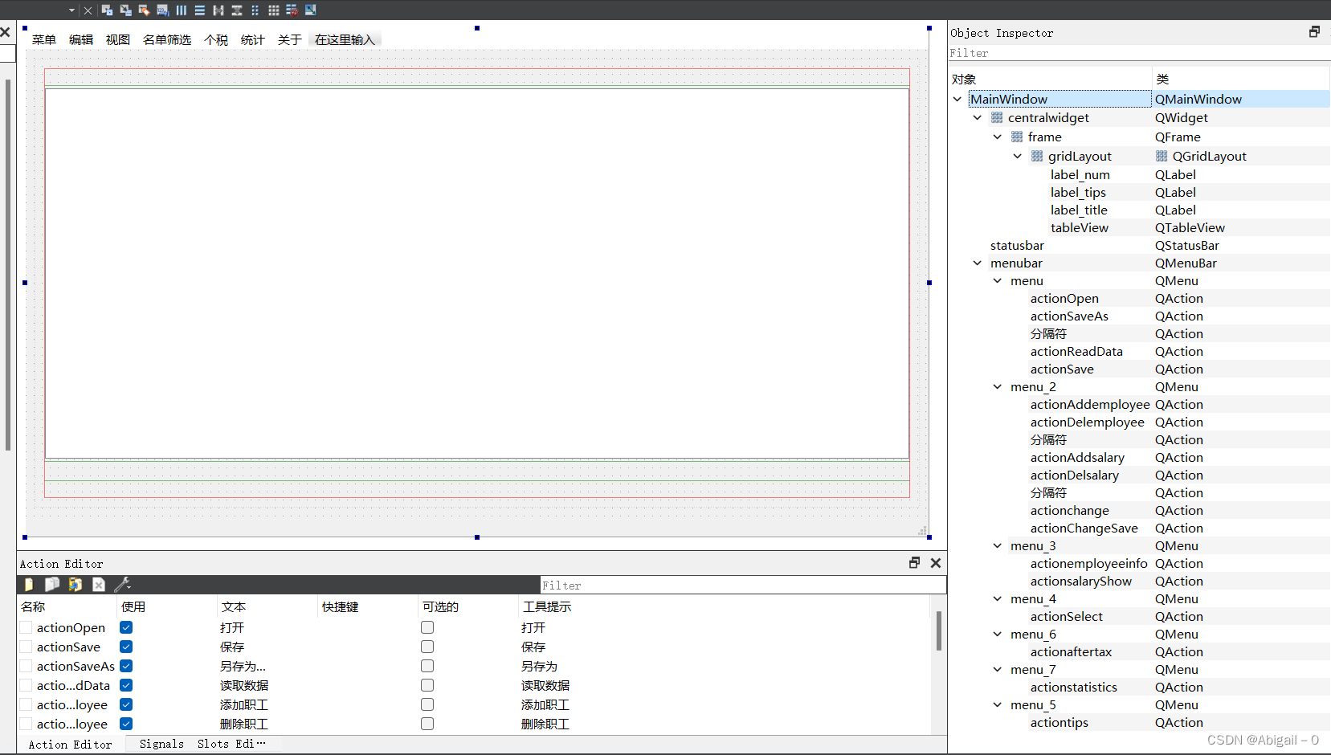Open Action Editor wrench configure menu
Viewport: 1331px width, 755px height.
122,585
